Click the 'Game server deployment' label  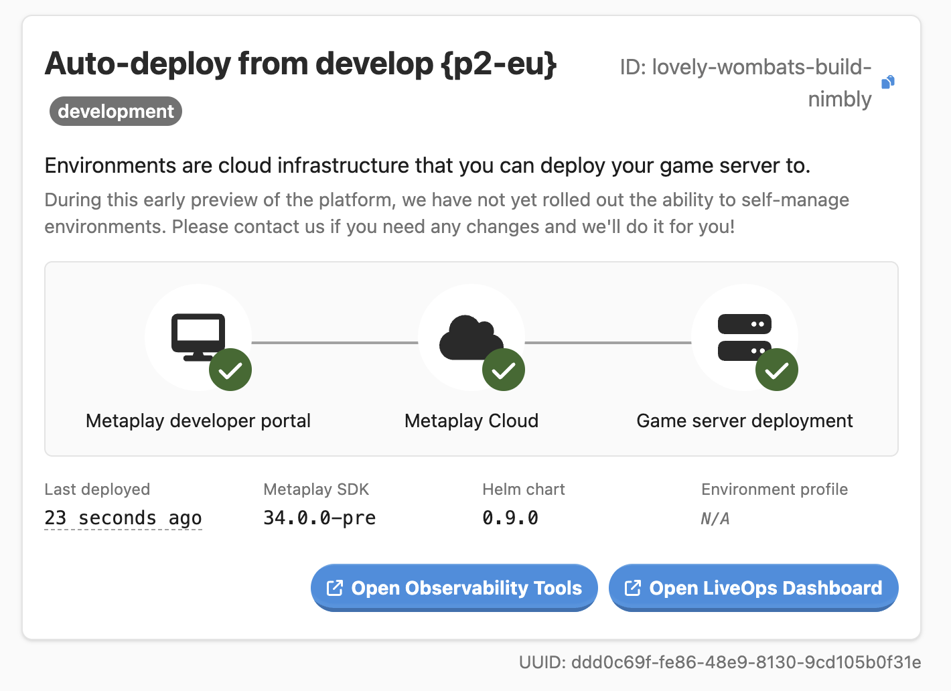tap(745, 420)
